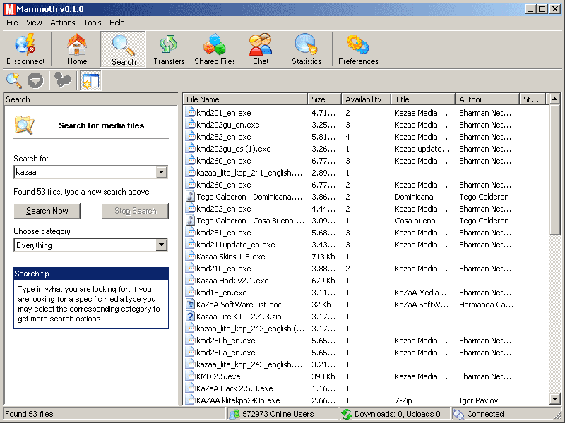
Task: Click the folder magnifier icon beside Search for media files
Action: [x=25, y=125]
